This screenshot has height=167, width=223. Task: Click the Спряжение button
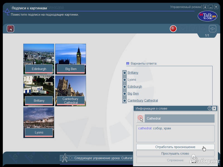tap(175, 160)
